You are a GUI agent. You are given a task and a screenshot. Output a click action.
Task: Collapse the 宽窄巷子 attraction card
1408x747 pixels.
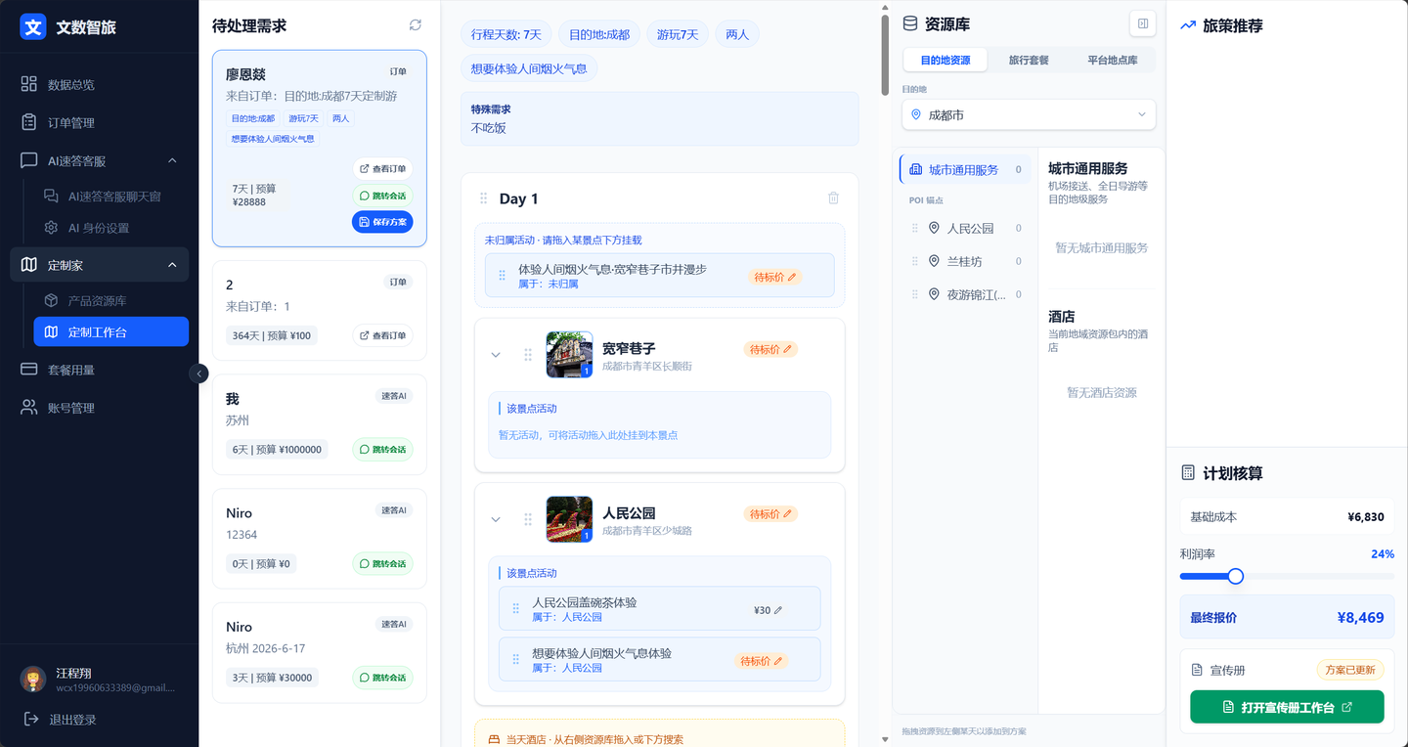(x=496, y=355)
